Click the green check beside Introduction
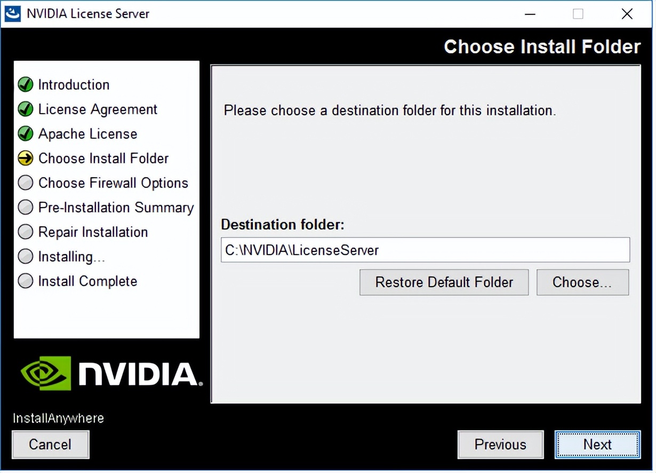 click(x=26, y=84)
